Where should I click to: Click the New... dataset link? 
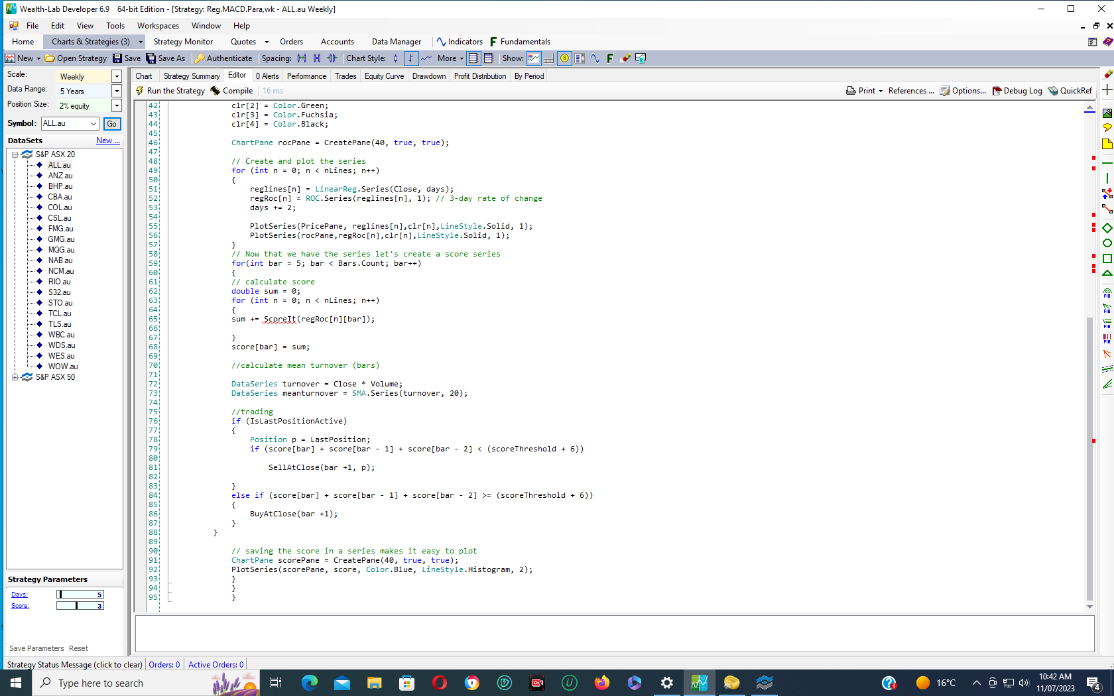[108, 141]
